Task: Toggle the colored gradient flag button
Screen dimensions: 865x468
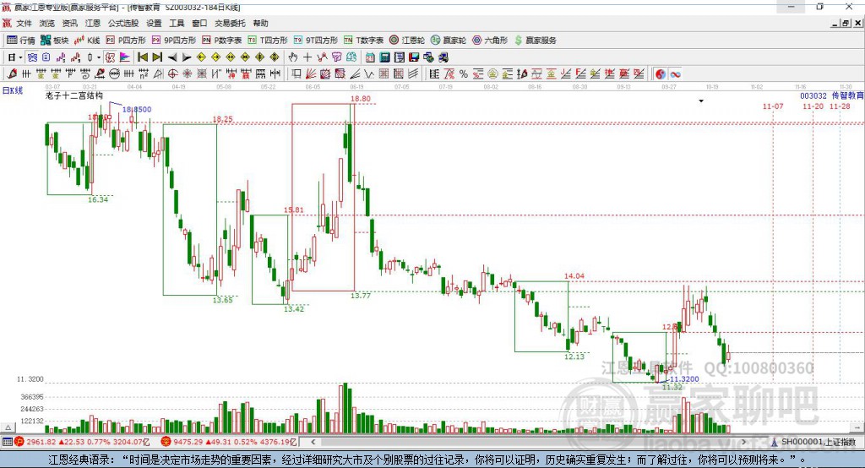Action: (125, 57)
